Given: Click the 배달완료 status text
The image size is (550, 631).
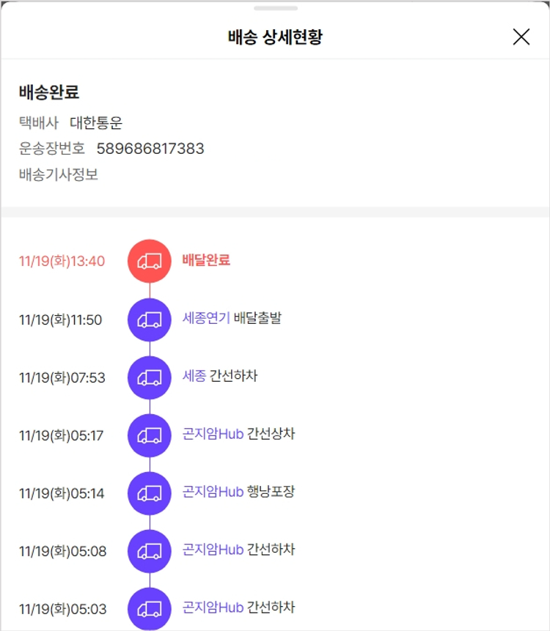Looking at the screenshot, I should pyautogui.click(x=206, y=260).
